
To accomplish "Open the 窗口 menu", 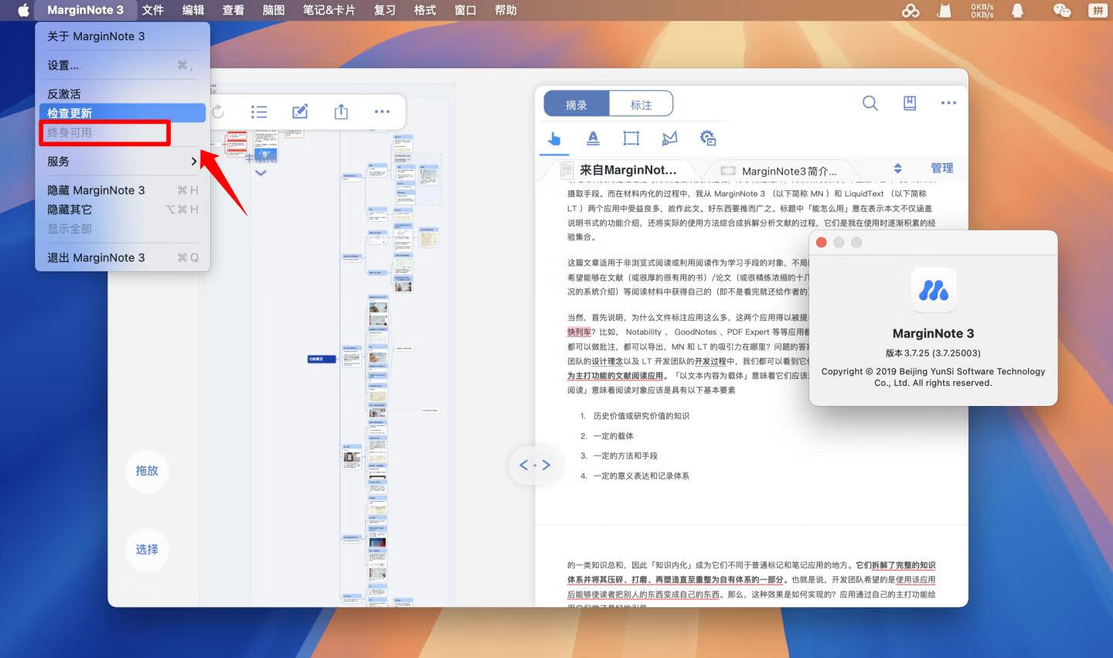I will [465, 10].
